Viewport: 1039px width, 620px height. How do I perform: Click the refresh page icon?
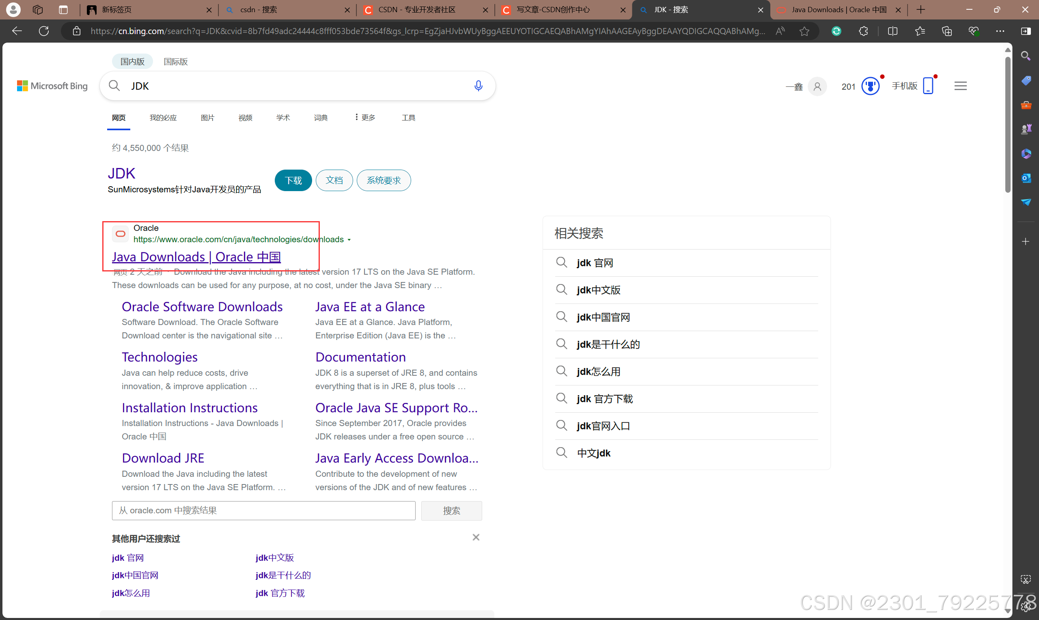click(x=44, y=31)
